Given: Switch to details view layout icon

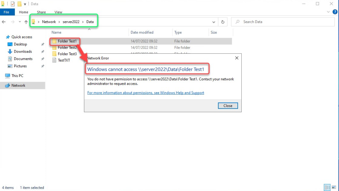Looking at the screenshot, I should click(327, 187).
